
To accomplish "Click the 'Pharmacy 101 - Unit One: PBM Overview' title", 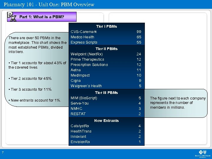I will [49, 4].
